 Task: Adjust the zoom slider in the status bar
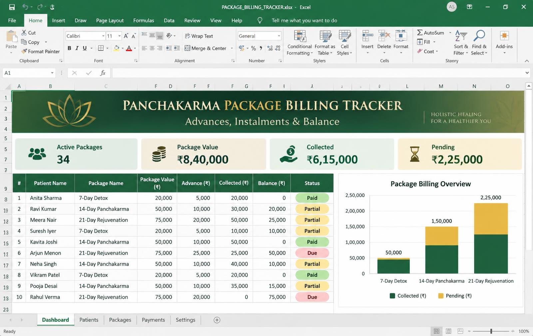(x=491, y=331)
